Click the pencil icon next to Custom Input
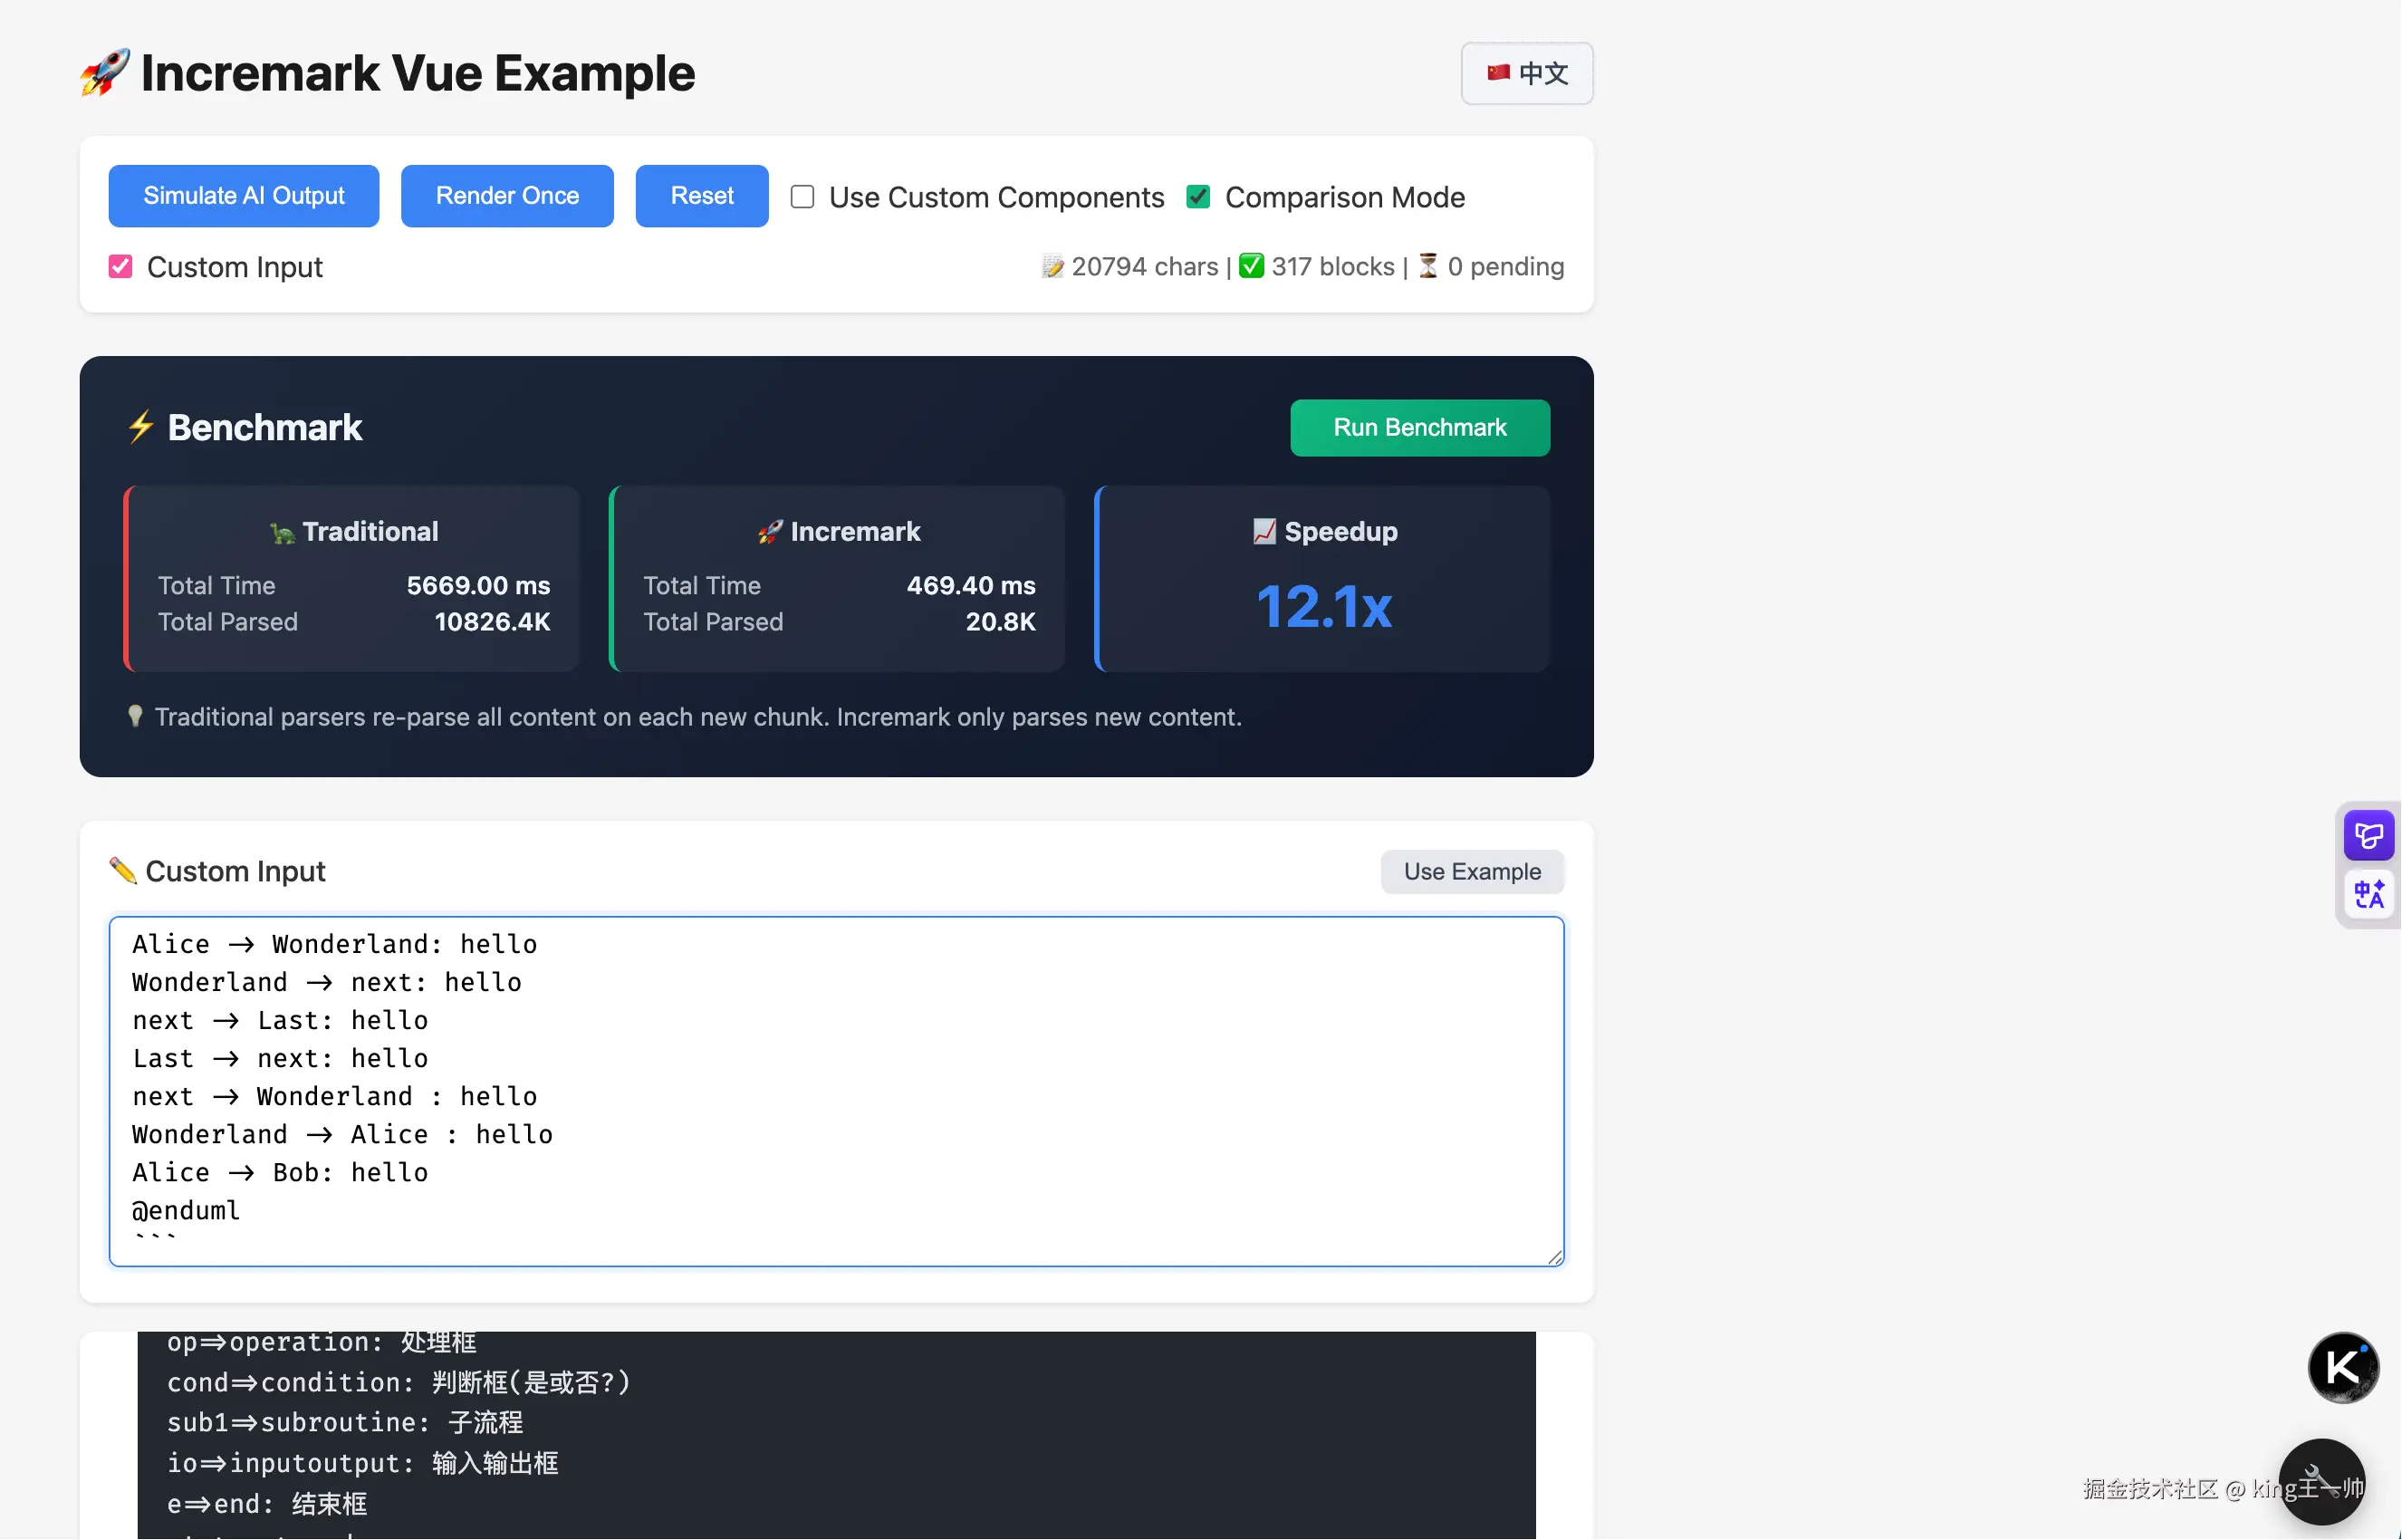This screenshot has width=2402, height=1540. tap(123, 871)
